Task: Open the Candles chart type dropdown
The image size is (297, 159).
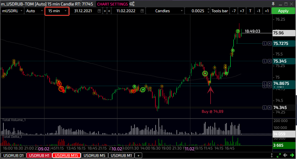Action: [x=165, y=11]
